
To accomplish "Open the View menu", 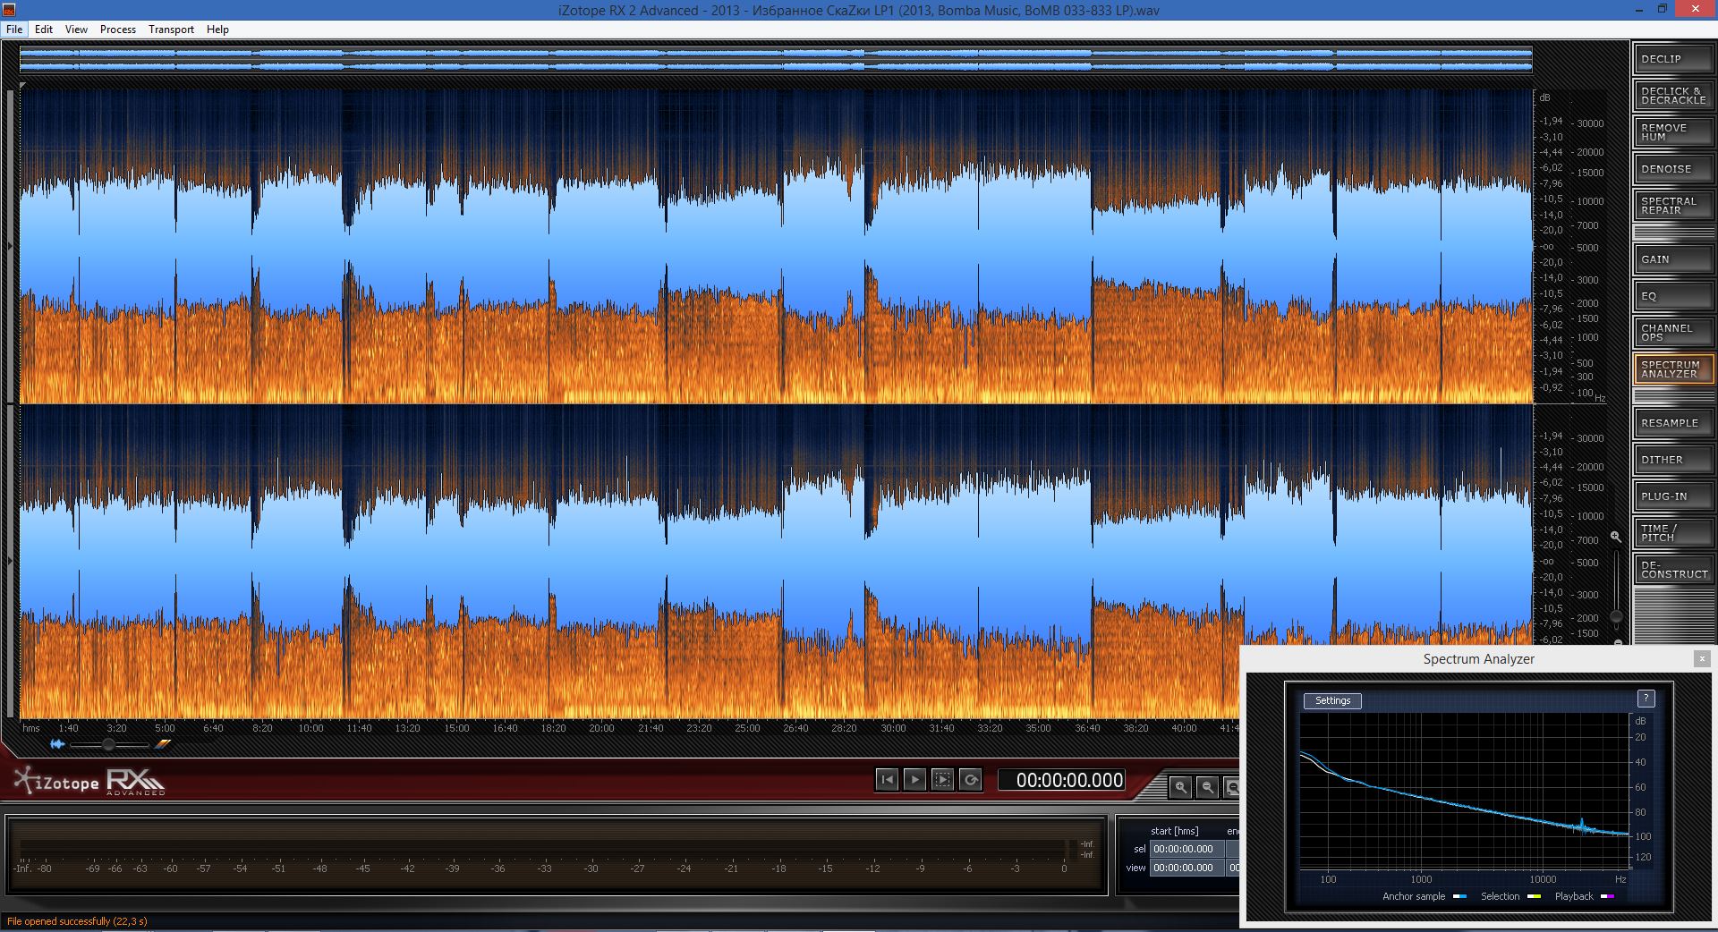I will tap(76, 30).
